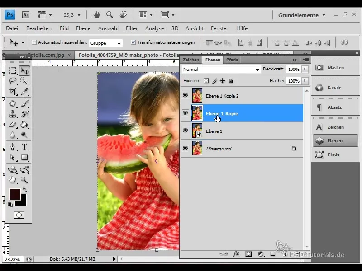362x271 pixels.
Task: Swap foreground and background colors
Action: coord(25,190)
